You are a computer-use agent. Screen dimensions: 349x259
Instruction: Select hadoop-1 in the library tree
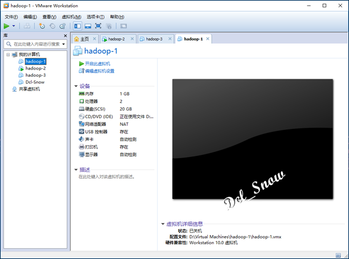pyautogui.click(x=35, y=61)
